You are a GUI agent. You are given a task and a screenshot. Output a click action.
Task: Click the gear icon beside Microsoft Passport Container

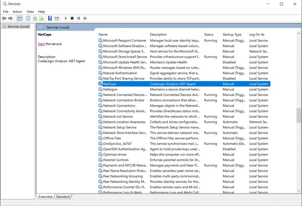point(100,40)
